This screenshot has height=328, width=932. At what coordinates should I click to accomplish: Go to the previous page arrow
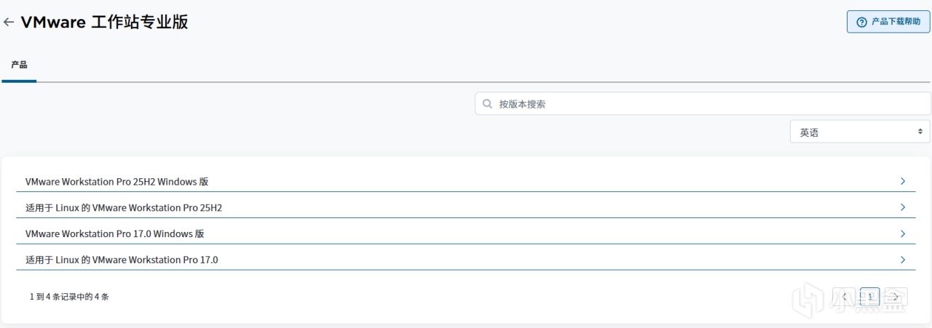(x=844, y=297)
